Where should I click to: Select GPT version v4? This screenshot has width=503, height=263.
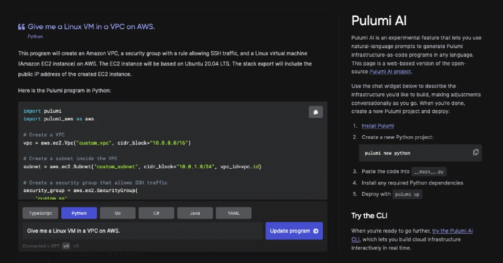(x=66, y=246)
